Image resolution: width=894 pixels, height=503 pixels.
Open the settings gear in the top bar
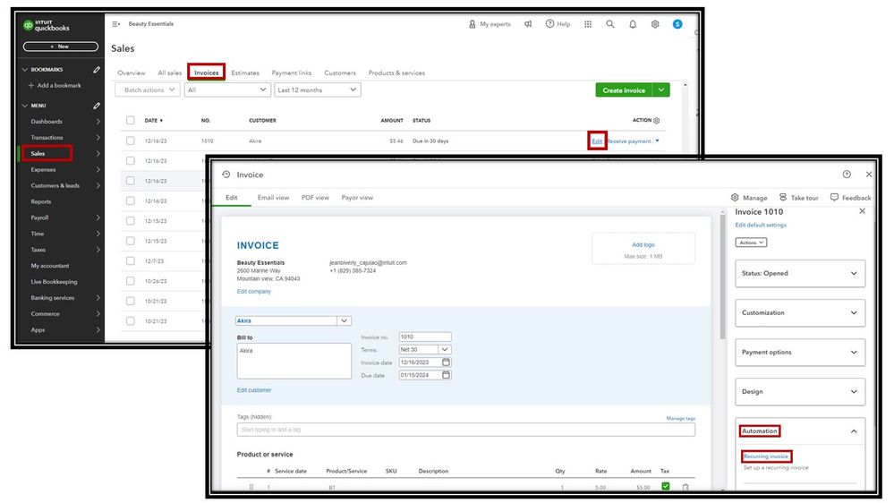point(655,24)
